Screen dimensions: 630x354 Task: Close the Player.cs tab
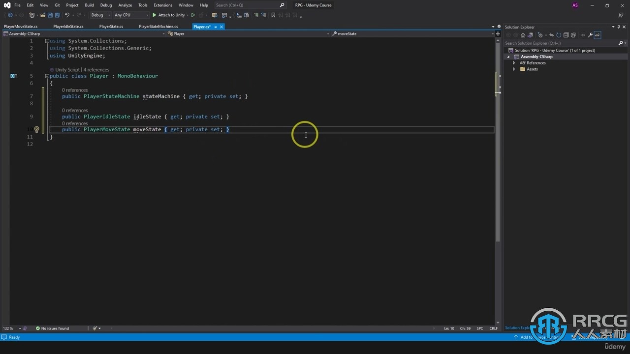[221, 27]
